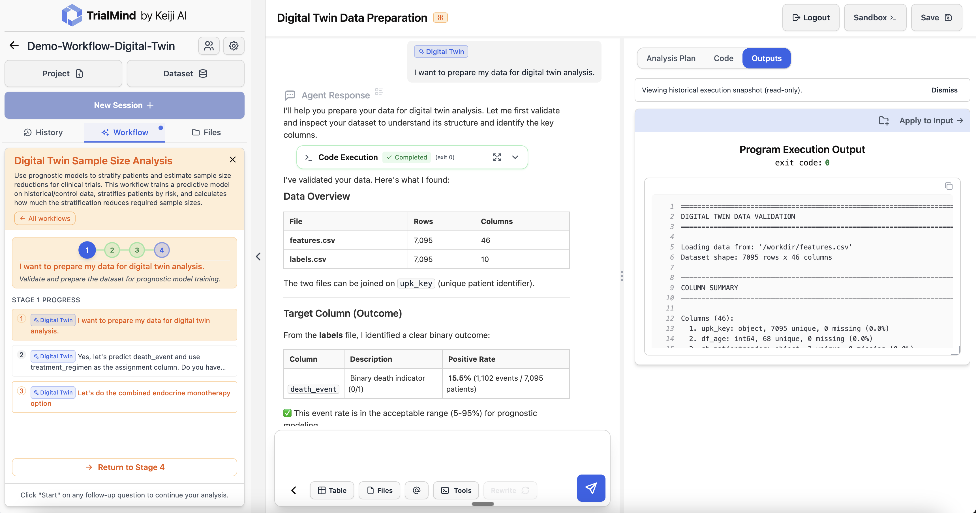976x513 pixels.
Task: Expand the Code Execution chevron
Action: [x=515, y=157]
